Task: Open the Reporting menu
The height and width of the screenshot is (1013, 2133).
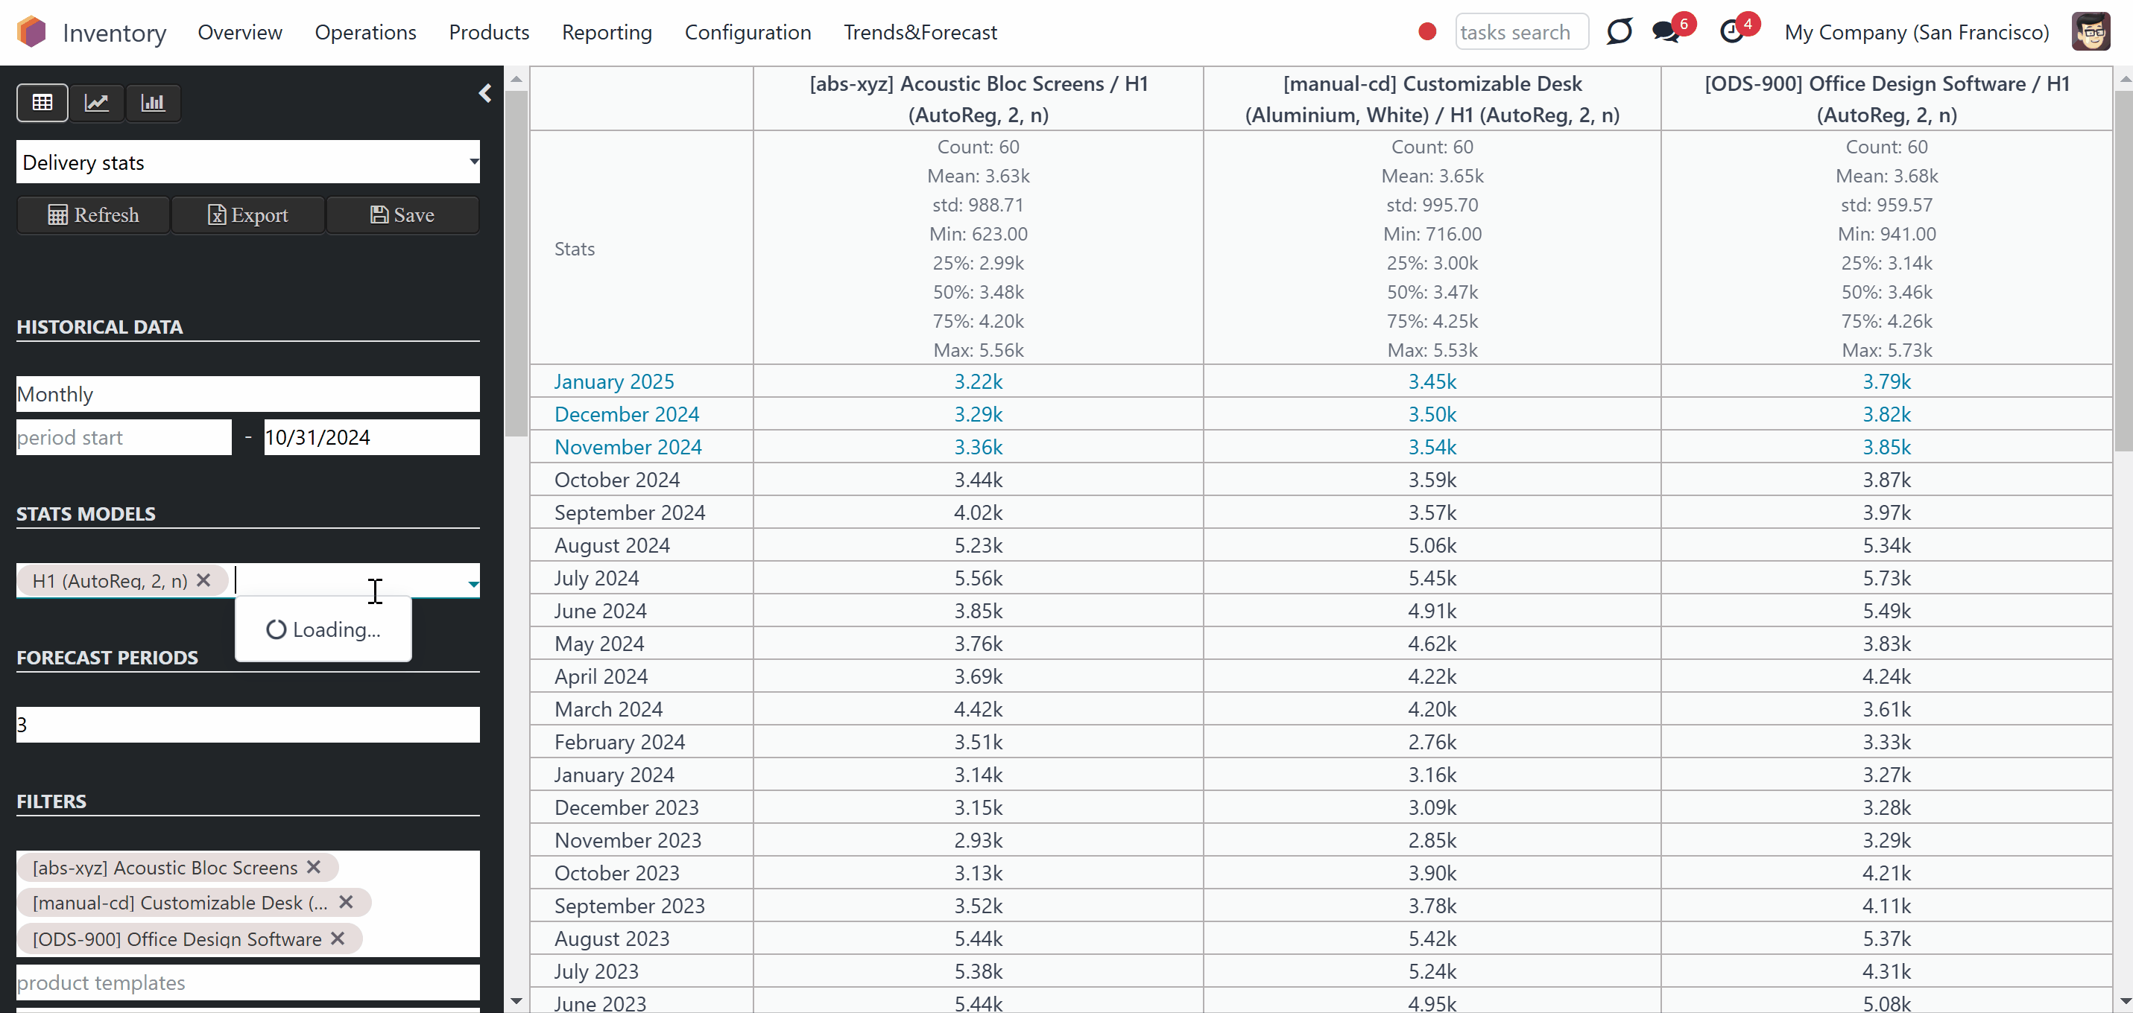Action: coord(606,32)
